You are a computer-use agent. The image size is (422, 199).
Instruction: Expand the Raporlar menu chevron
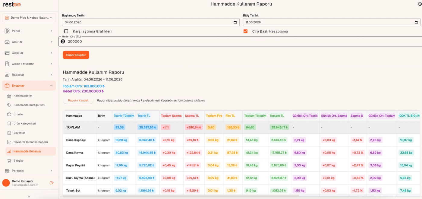coord(51,75)
